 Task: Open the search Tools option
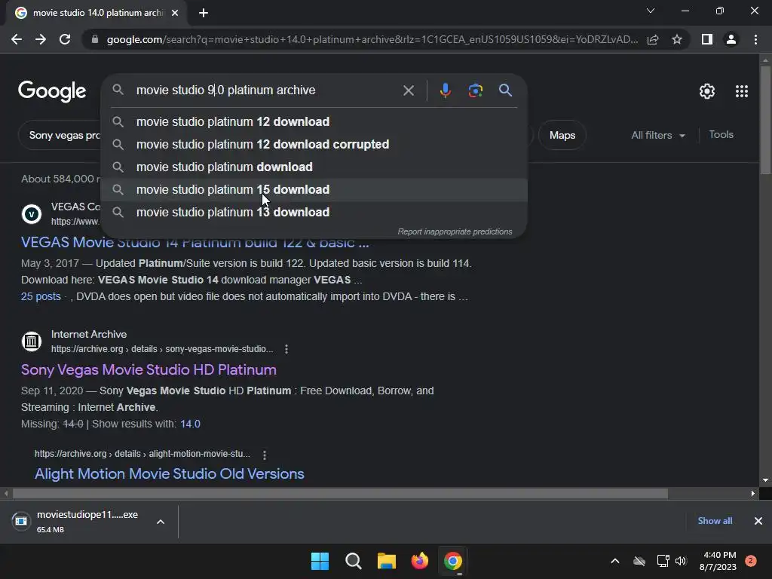point(721,134)
